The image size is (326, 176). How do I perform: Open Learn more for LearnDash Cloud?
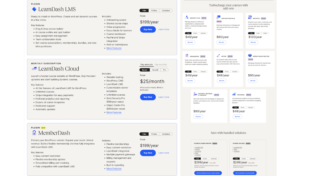[164, 97]
